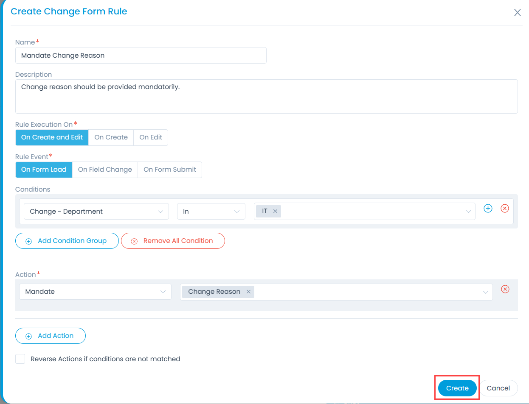
Task: Select the On Edit option
Action: pos(151,137)
